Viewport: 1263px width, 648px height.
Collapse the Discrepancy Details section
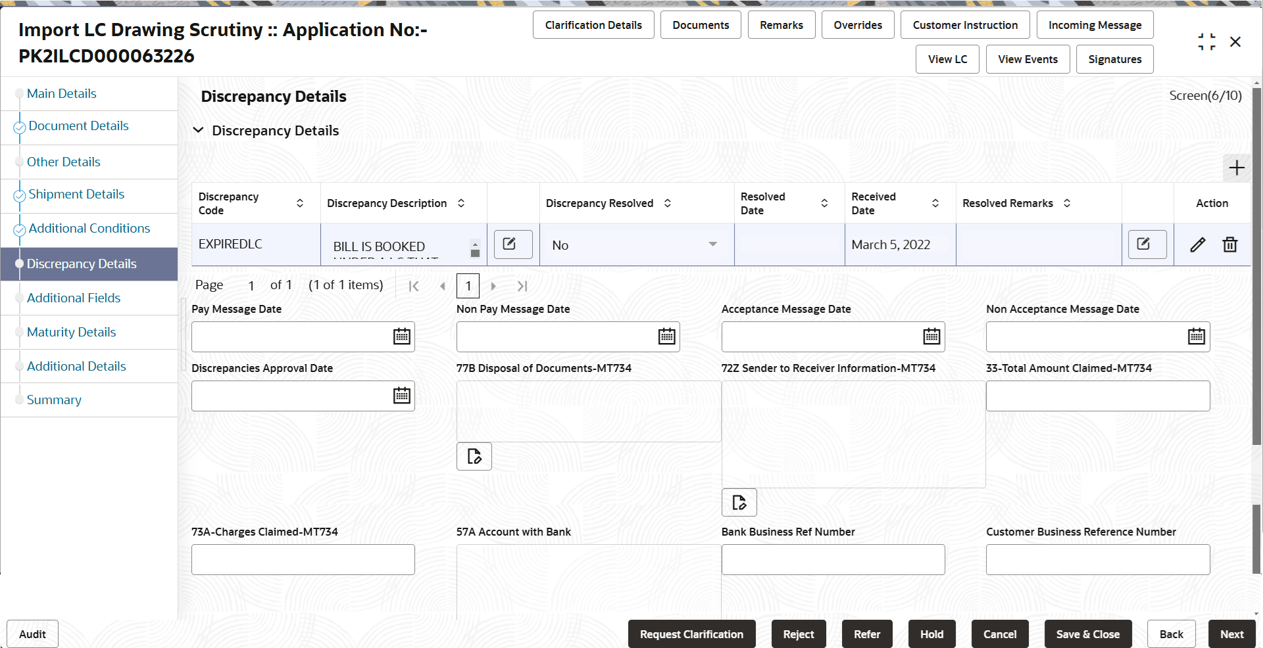pyautogui.click(x=198, y=130)
